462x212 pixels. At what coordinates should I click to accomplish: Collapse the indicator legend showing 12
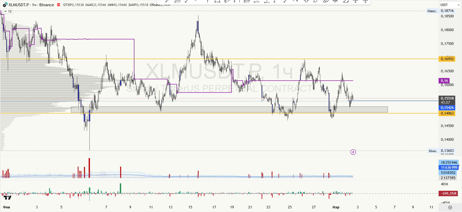8,11
